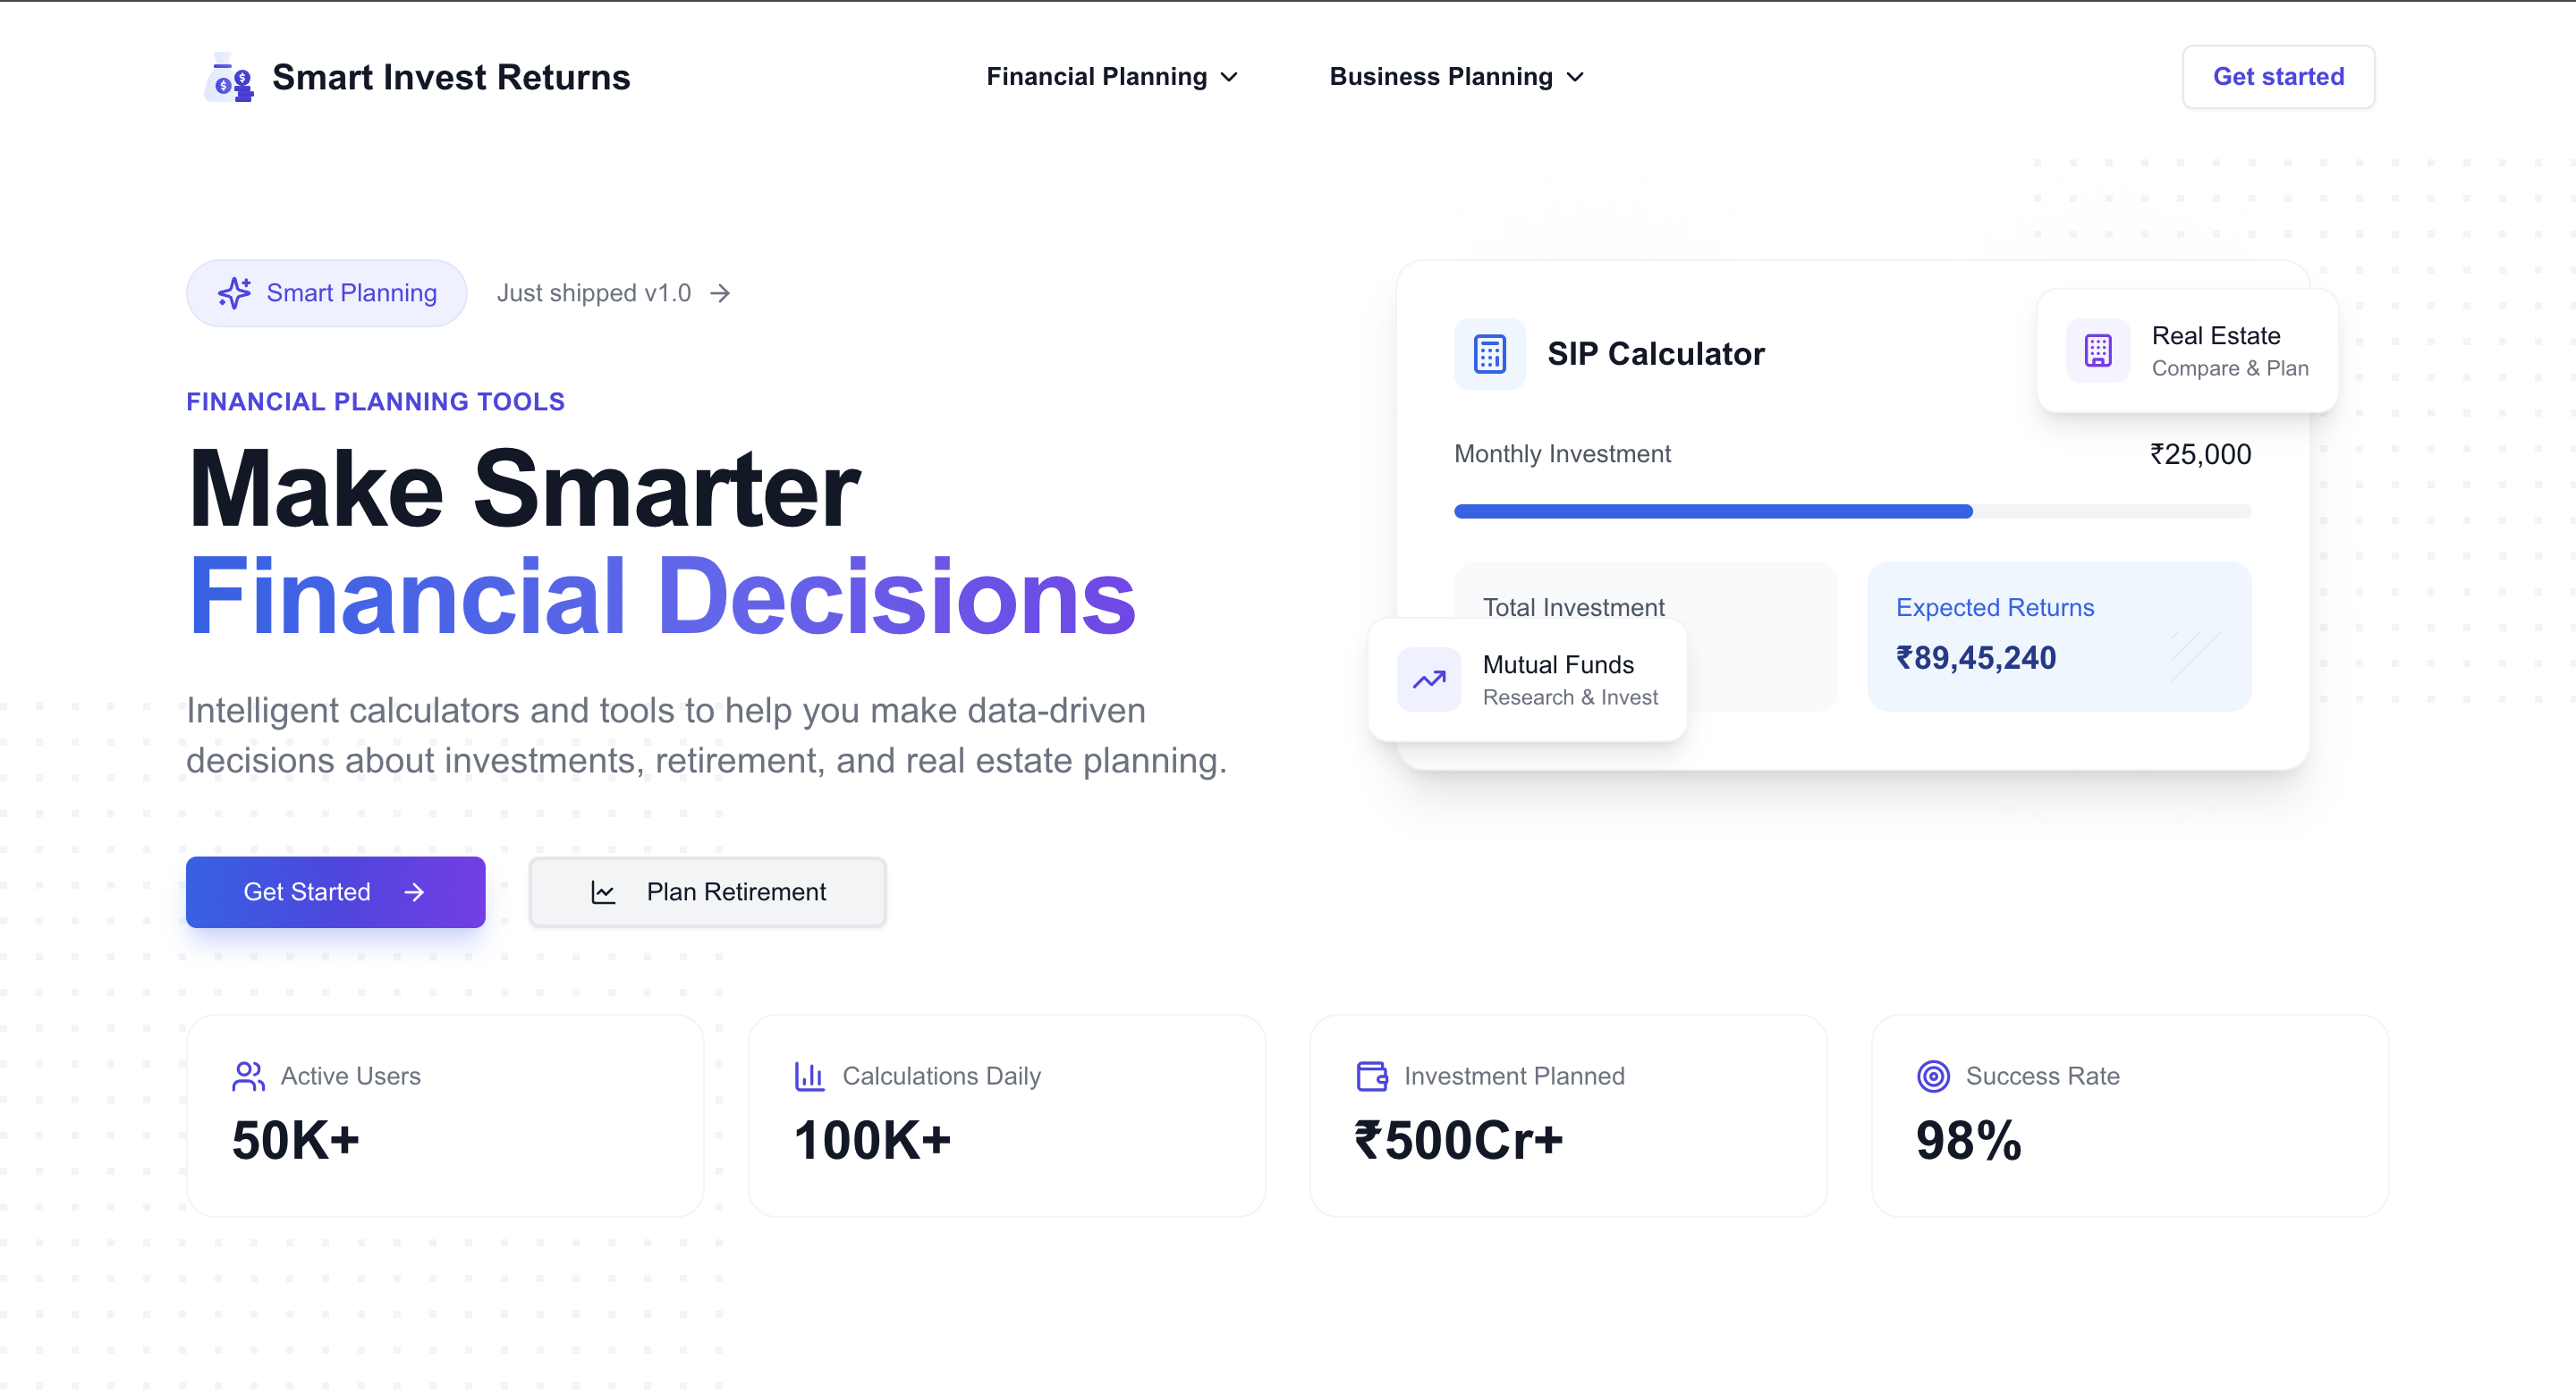Open the Financial Planning menu
2576x1393 pixels.
[x=1097, y=77]
